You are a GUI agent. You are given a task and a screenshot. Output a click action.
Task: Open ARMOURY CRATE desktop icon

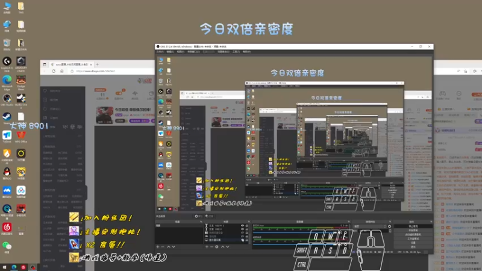click(x=21, y=64)
